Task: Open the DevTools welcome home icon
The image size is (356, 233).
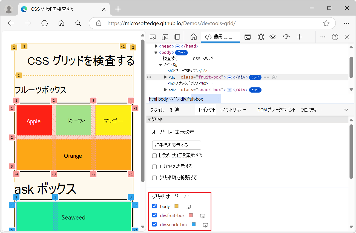Action: click(193, 37)
